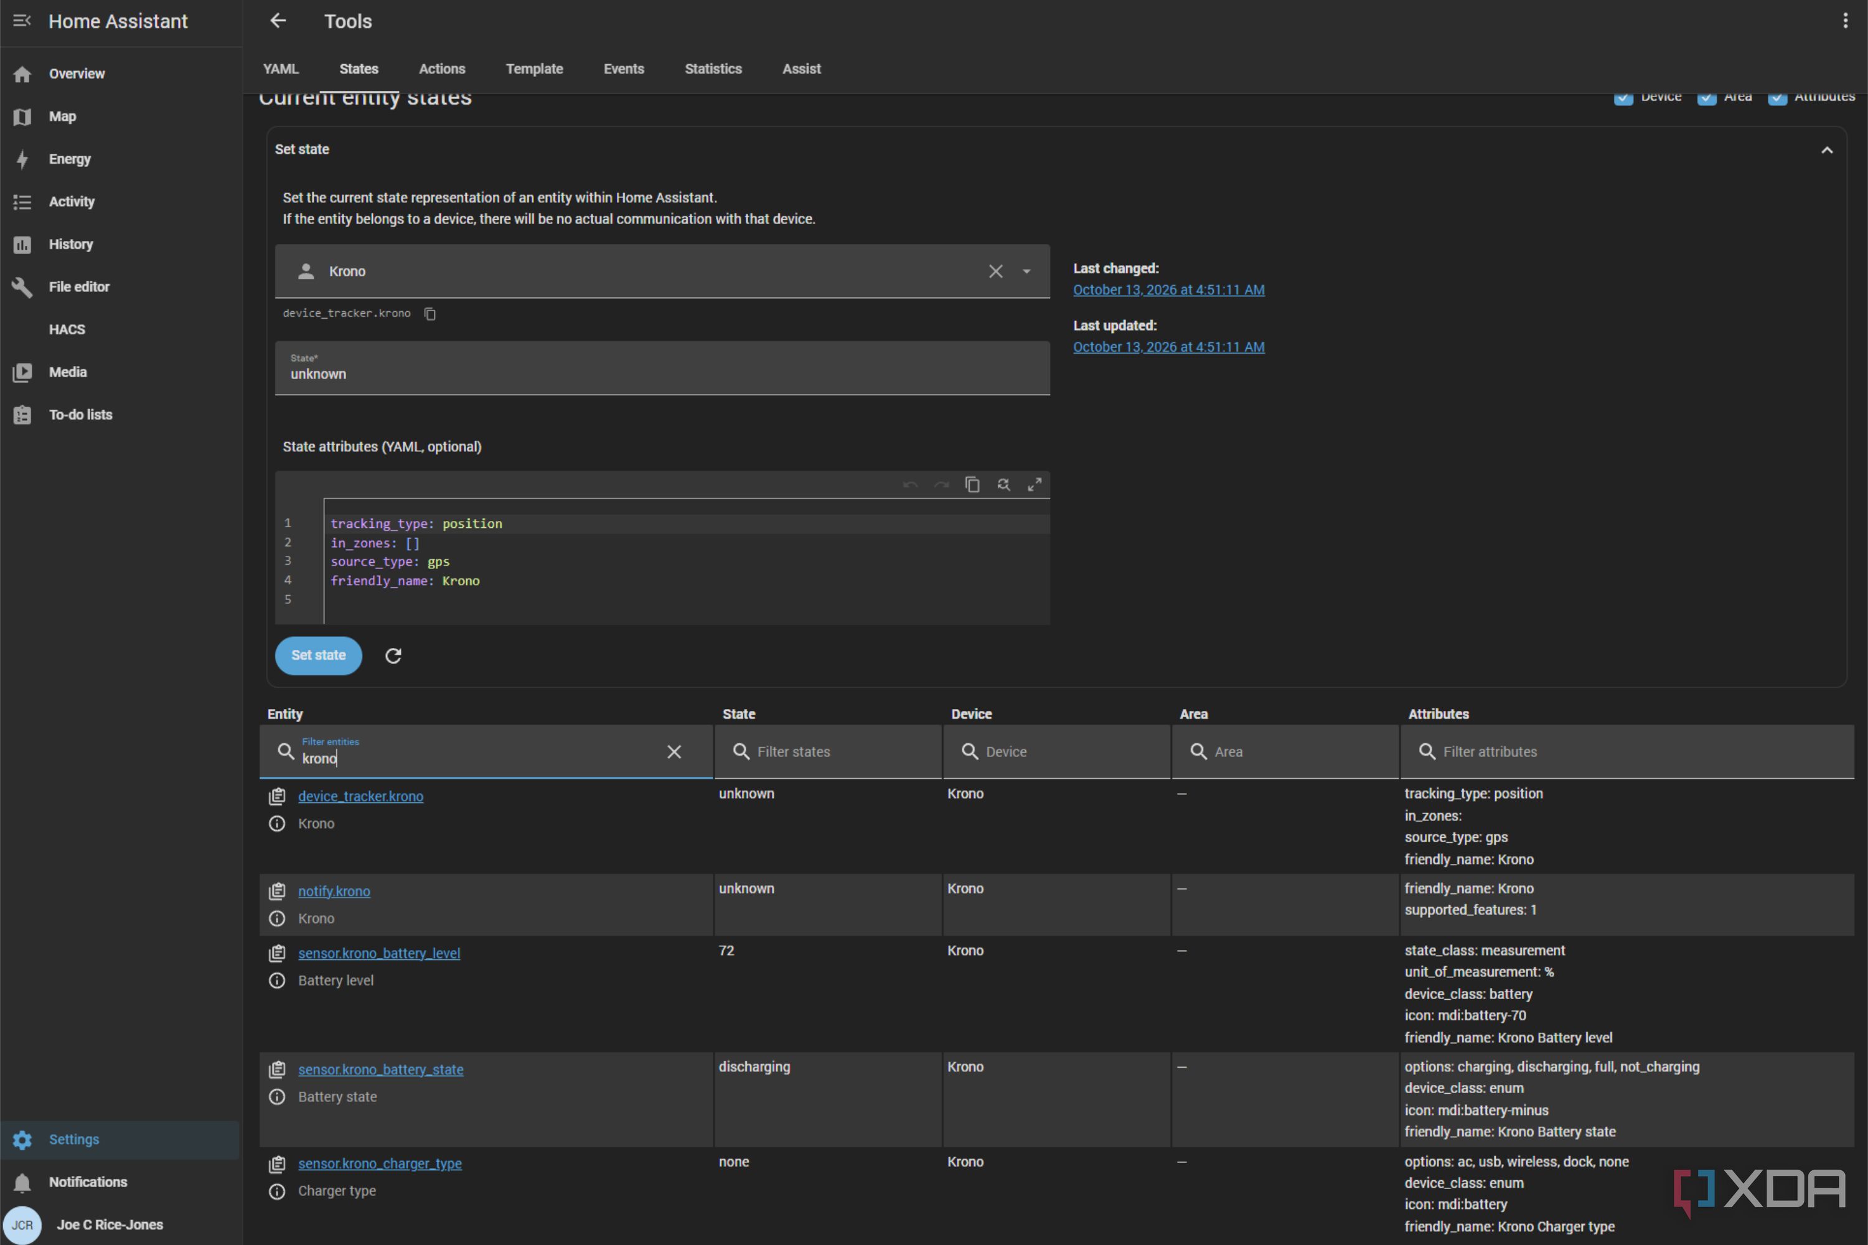Open the Last updated timestamp link
The image size is (1868, 1245).
coord(1168,347)
